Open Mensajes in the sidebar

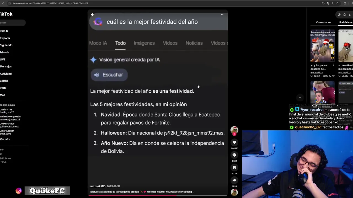[x=6, y=67]
